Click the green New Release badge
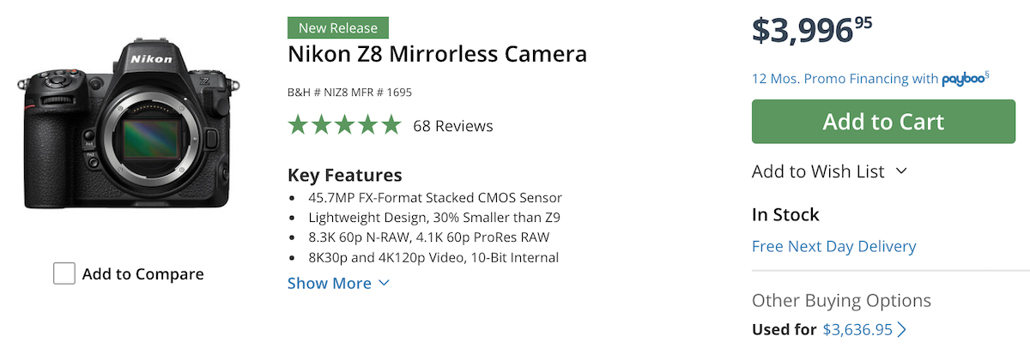The height and width of the screenshot is (348, 1030). pyautogui.click(x=338, y=28)
